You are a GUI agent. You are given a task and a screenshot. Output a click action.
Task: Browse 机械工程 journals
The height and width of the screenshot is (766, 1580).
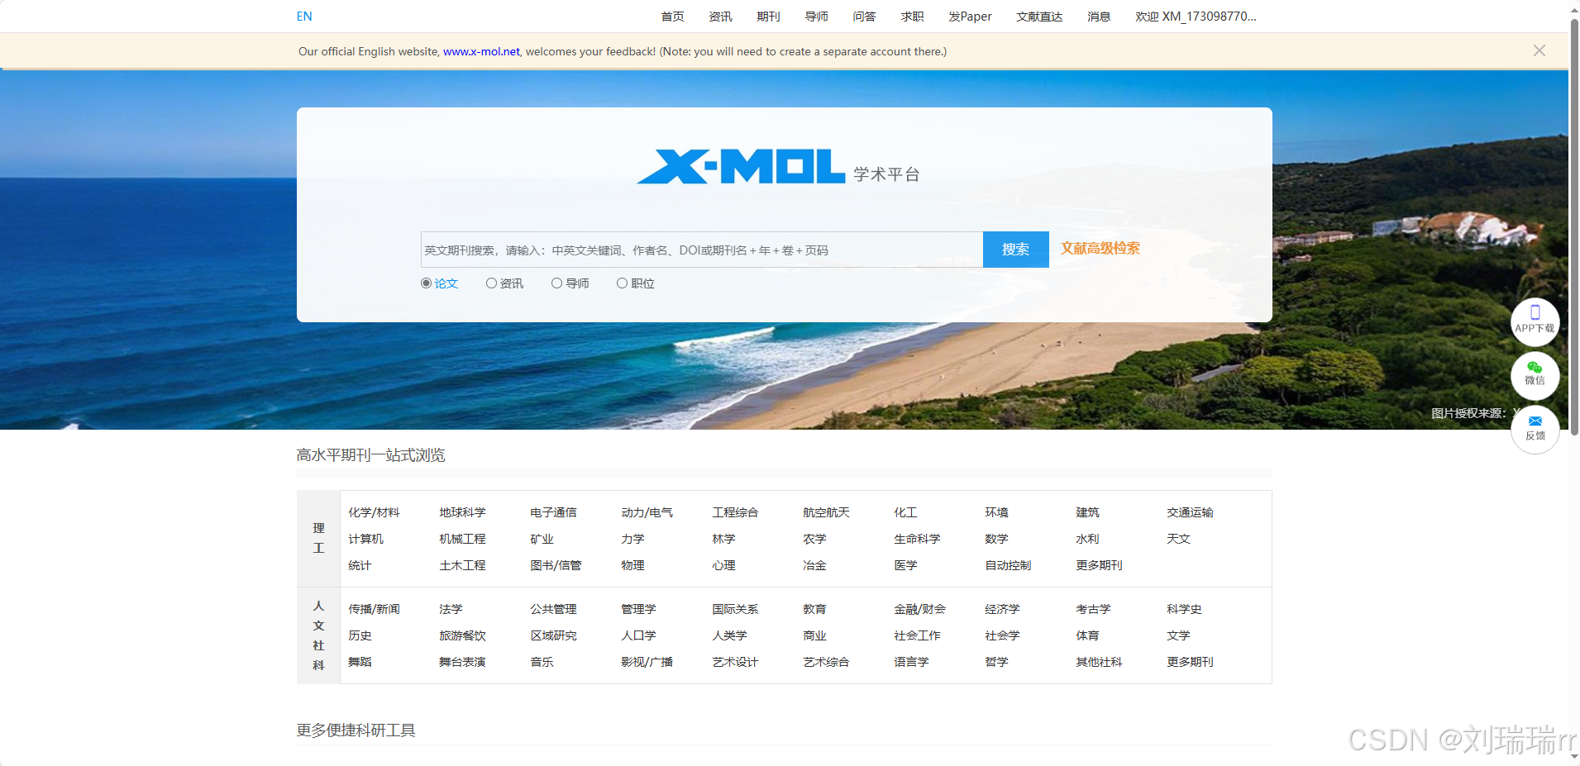(462, 539)
